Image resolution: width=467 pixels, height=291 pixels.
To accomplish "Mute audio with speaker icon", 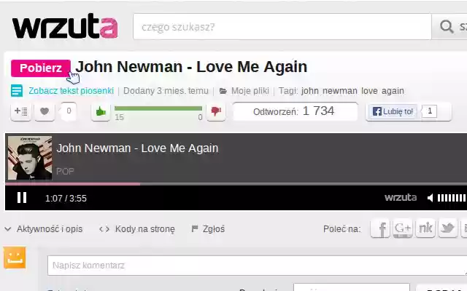I will pyautogui.click(x=430, y=198).
